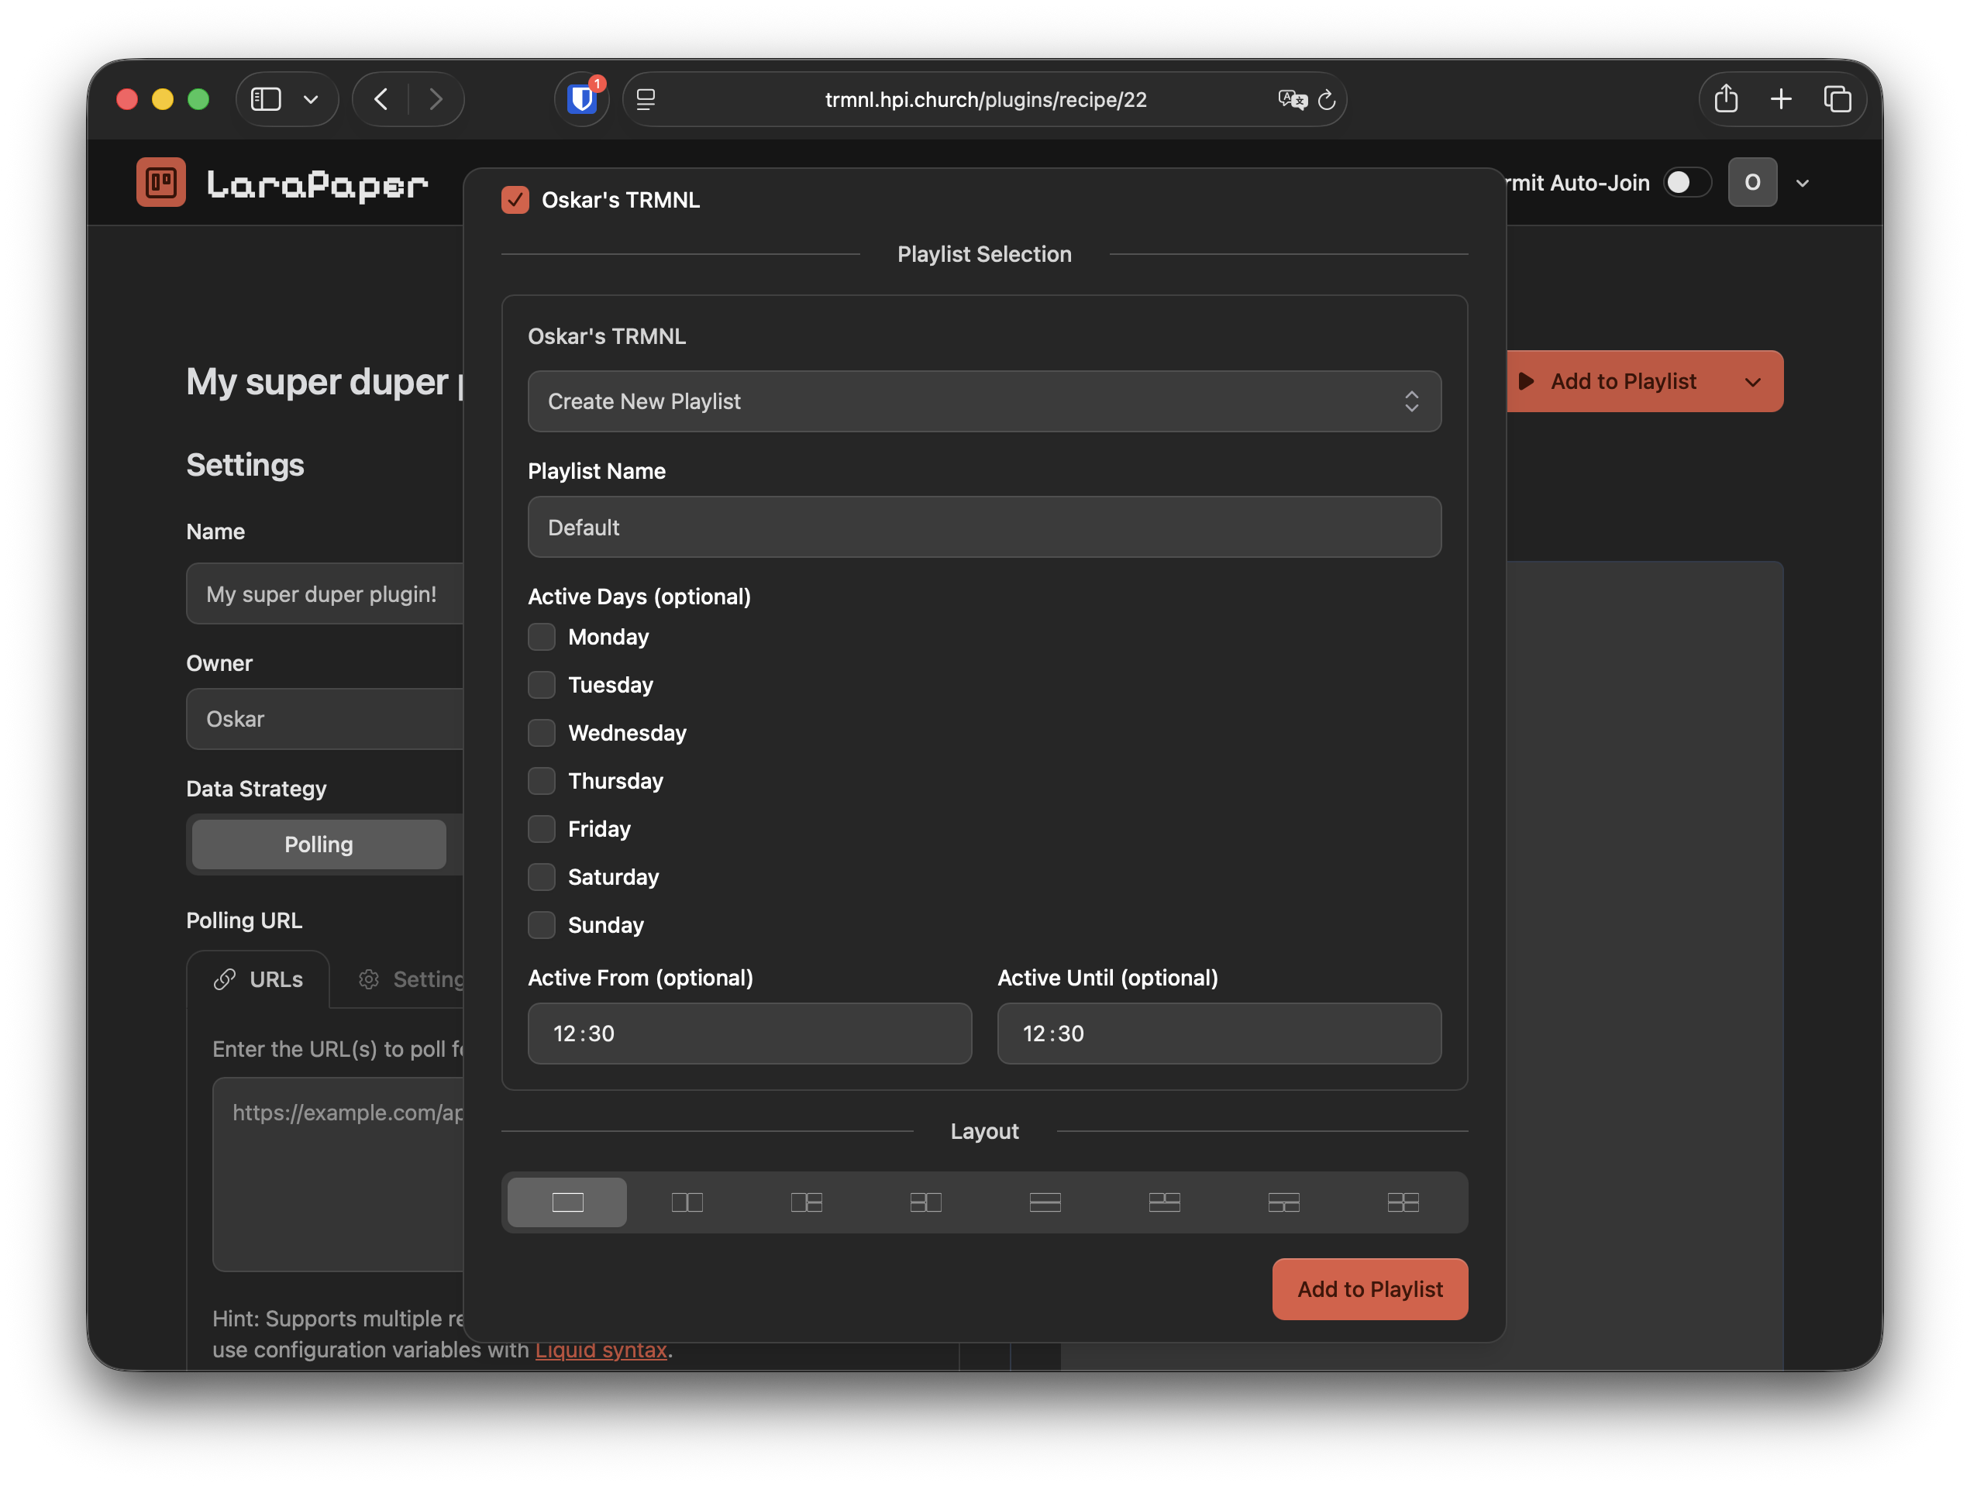Click the user avatar O button

pyautogui.click(x=1753, y=183)
